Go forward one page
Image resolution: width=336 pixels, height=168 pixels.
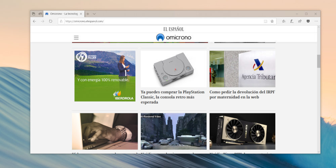pos(43,21)
